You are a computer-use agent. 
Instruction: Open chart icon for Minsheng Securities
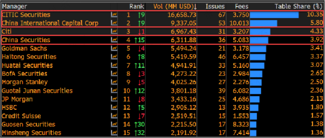click(114, 133)
